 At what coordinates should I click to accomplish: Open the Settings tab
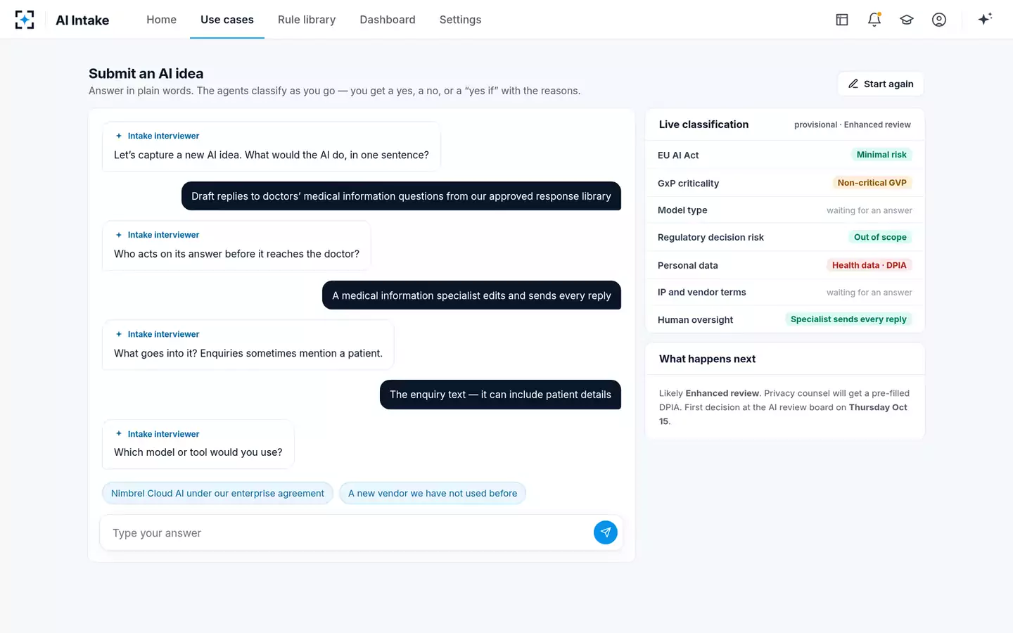pos(460,20)
